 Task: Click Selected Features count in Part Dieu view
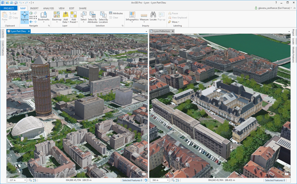point(132,180)
